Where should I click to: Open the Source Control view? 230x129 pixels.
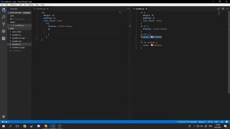(x=4, y=24)
